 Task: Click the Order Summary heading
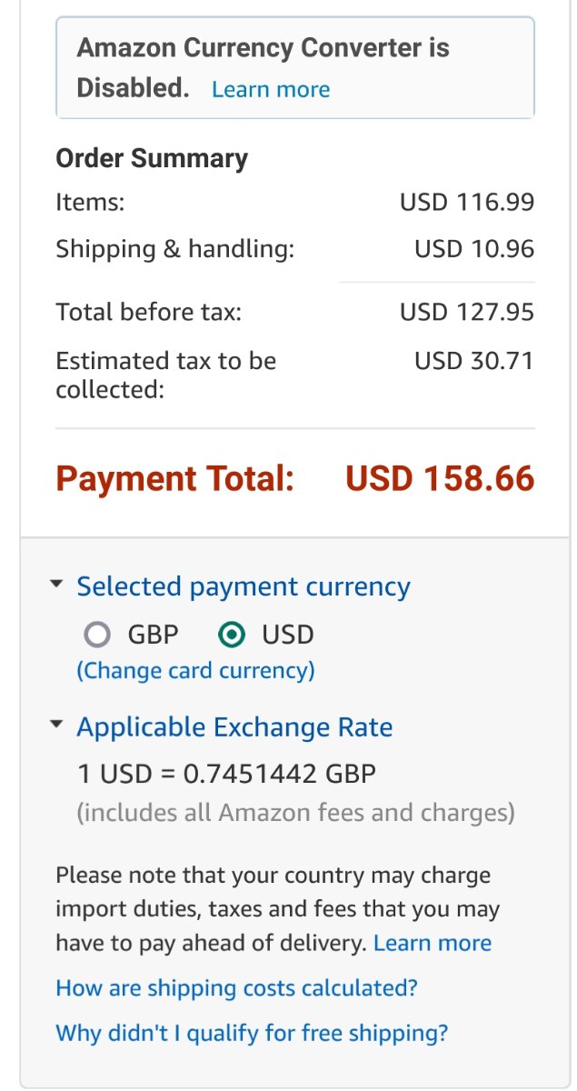pyautogui.click(x=152, y=159)
